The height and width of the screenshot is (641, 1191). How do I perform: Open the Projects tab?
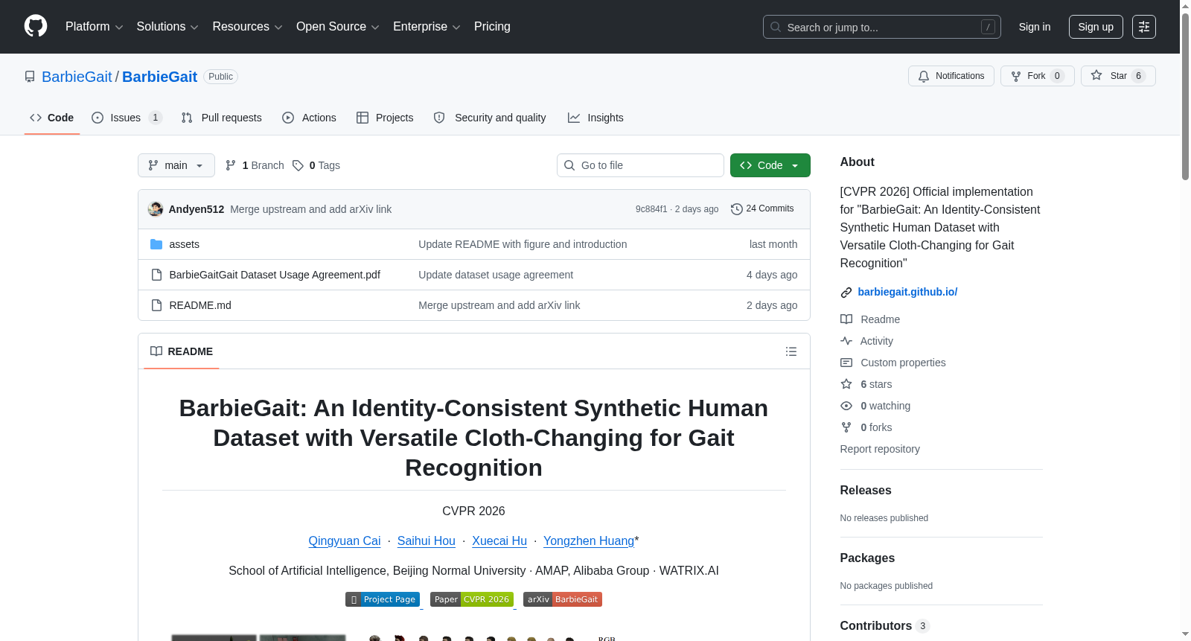point(385,118)
